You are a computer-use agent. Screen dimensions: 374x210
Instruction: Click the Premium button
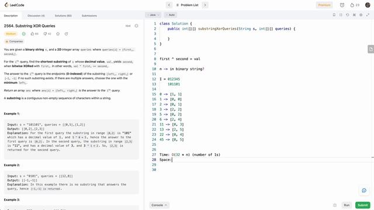[x=324, y=5]
